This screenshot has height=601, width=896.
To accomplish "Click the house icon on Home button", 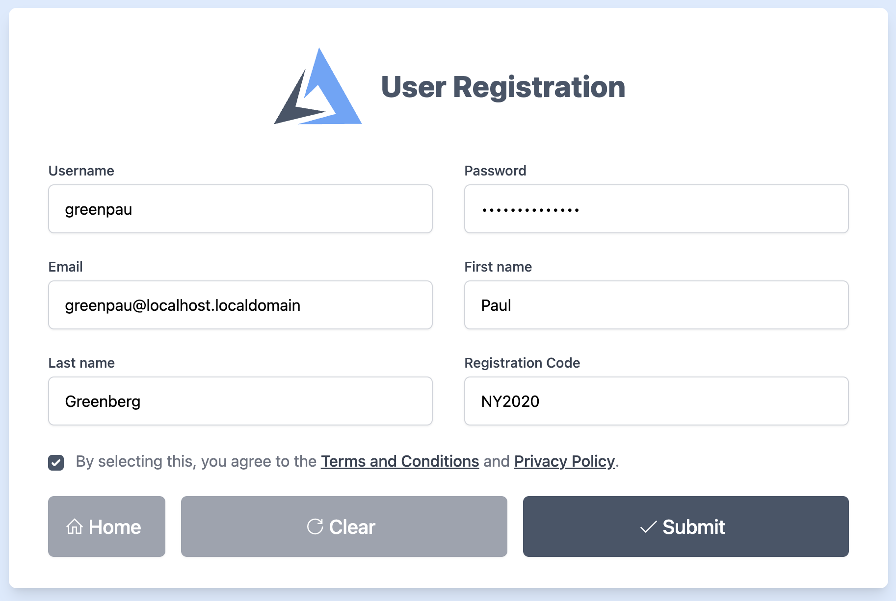I will [x=75, y=526].
